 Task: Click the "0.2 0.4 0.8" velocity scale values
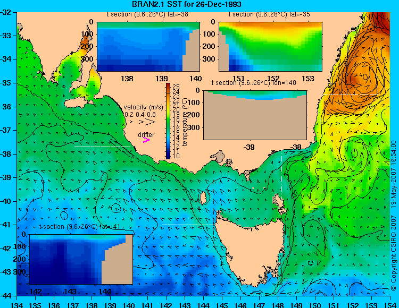140,115
